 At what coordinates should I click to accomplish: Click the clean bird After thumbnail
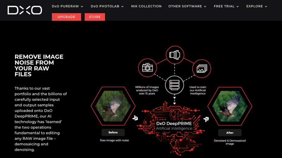[x=230, y=106]
